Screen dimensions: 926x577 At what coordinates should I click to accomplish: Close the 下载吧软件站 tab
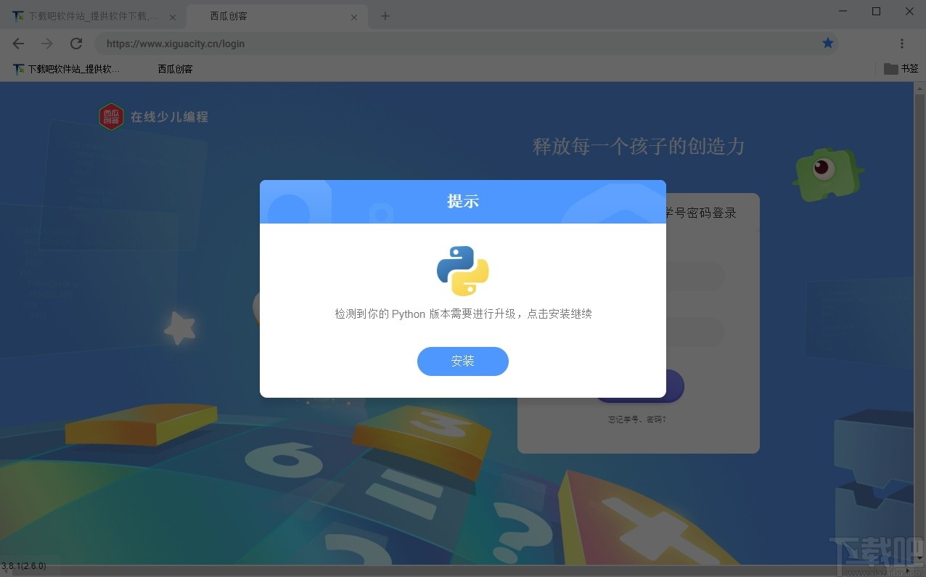click(x=172, y=16)
